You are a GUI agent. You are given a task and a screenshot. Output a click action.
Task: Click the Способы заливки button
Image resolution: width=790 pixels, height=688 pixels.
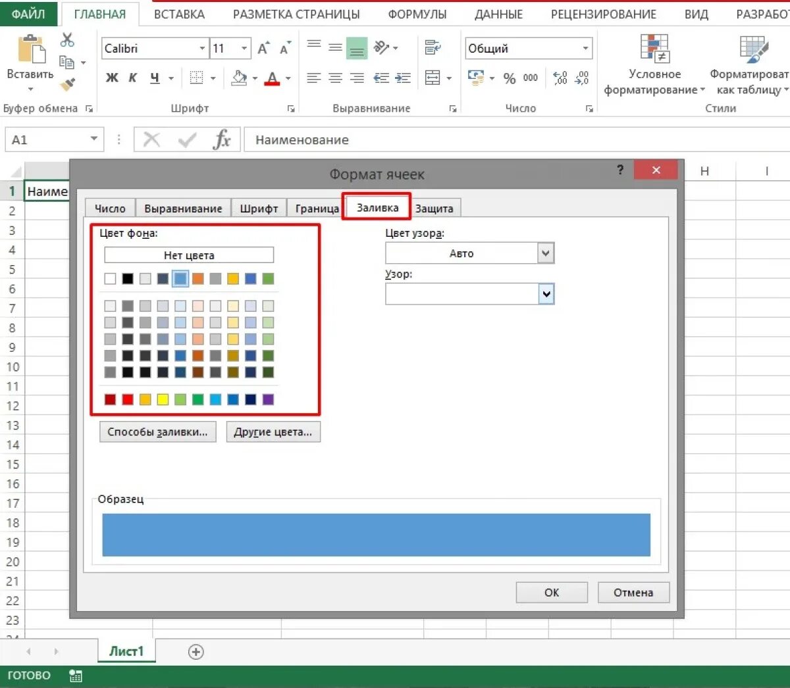[x=157, y=432]
